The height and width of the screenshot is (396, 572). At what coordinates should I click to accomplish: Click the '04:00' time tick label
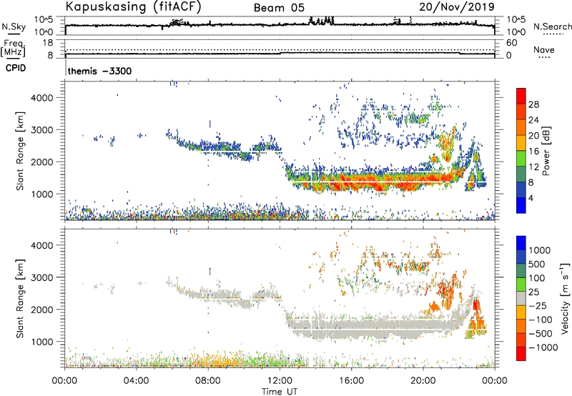(x=136, y=381)
